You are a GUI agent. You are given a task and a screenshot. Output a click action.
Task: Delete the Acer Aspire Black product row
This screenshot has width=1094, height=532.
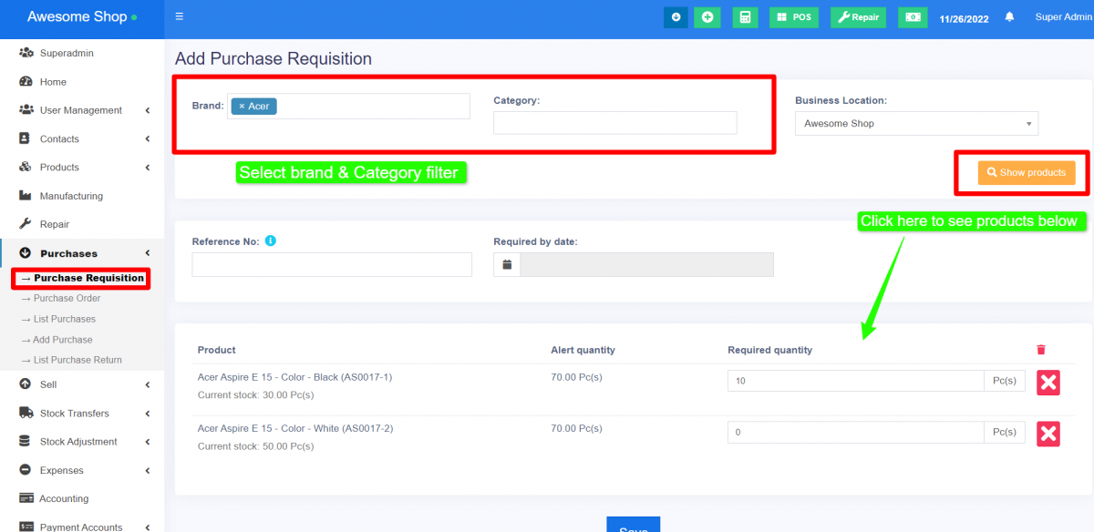[1048, 383]
